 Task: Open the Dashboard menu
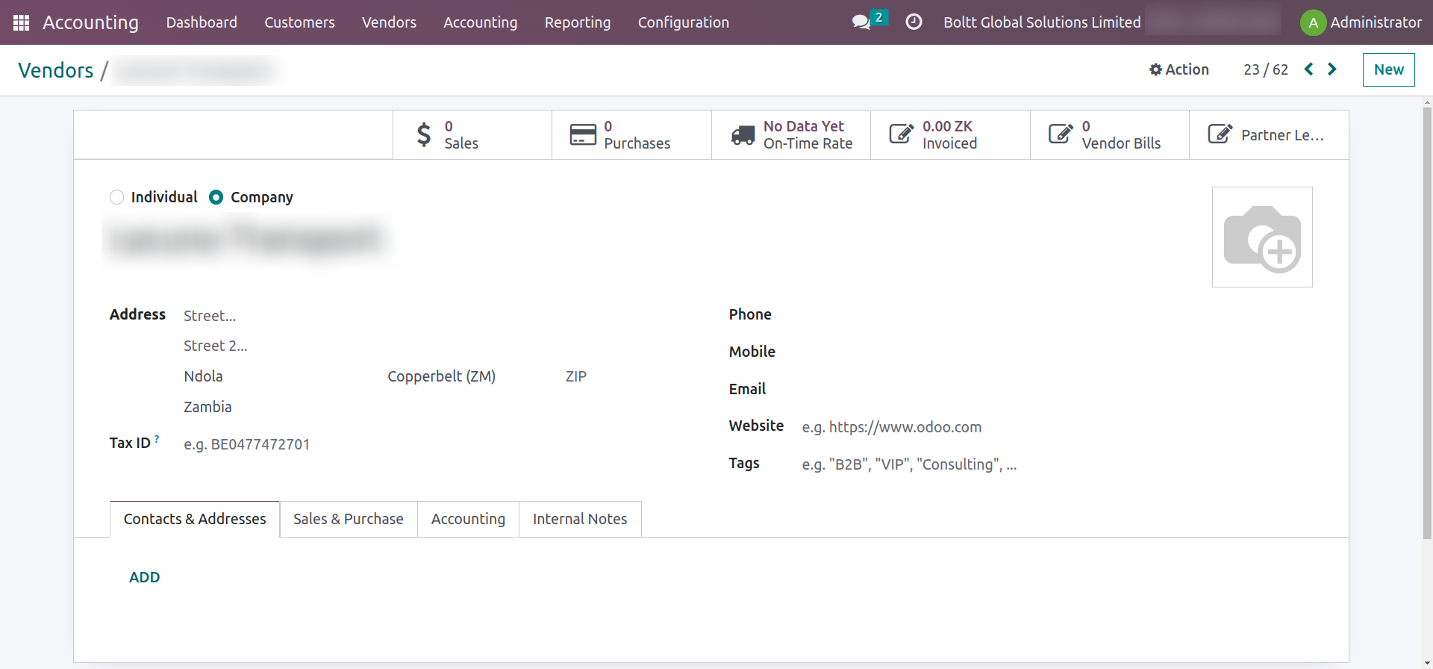[202, 22]
